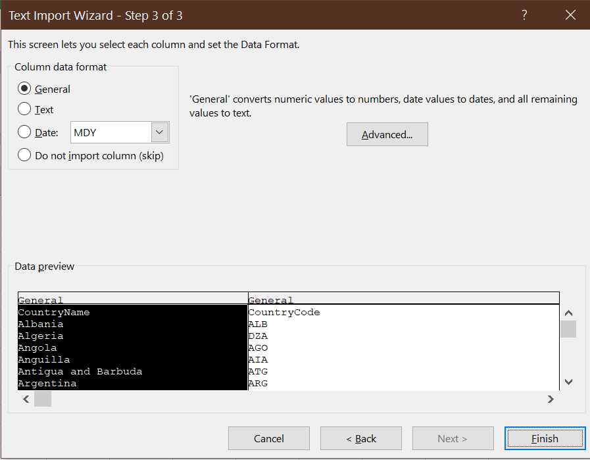Click the help question mark icon
This screenshot has height=460, width=590.
coord(524,14)
